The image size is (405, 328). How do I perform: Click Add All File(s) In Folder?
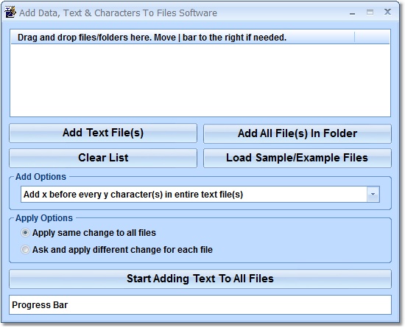[x=297, y=133]
